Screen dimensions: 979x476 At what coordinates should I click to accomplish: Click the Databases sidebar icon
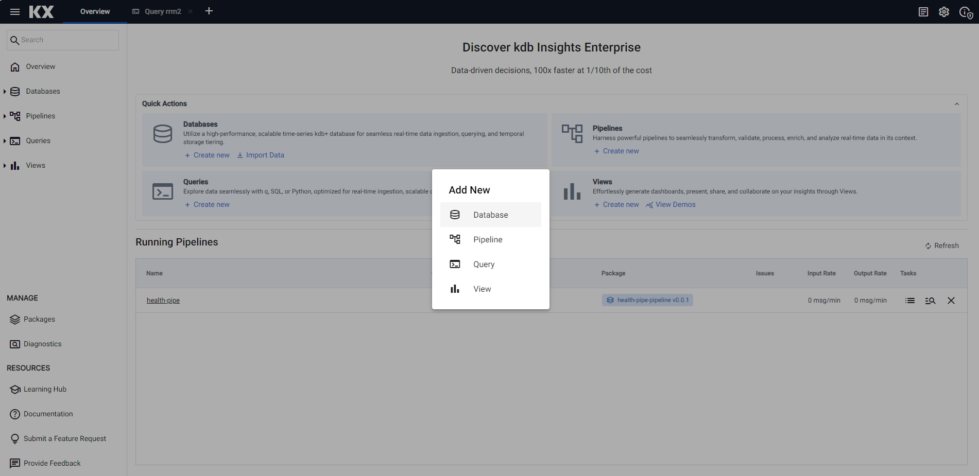pos(15,92)
